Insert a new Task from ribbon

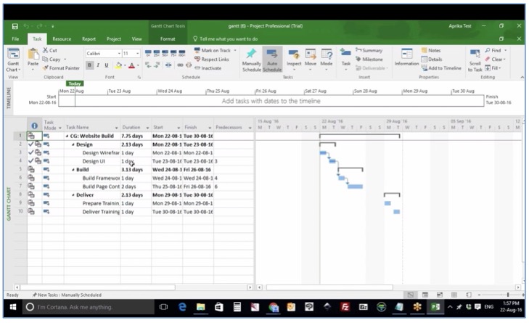click(x=346, y=59)
